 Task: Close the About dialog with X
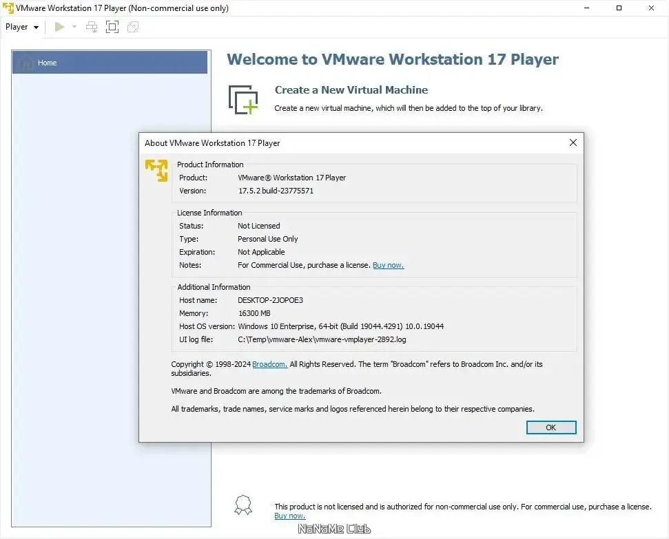coord(573,142)
